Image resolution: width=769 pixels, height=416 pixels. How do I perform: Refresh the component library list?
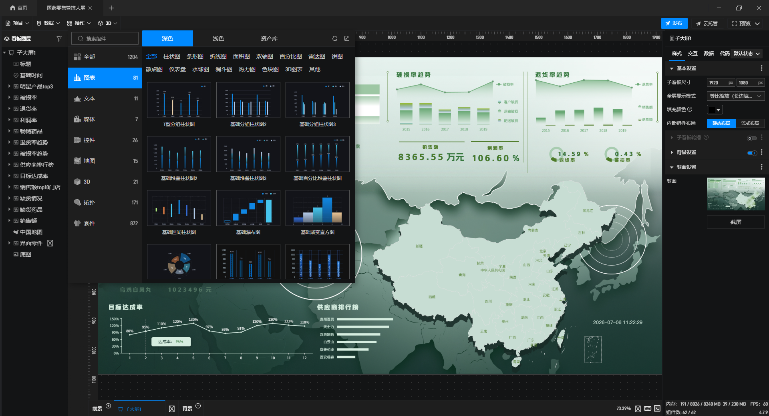pyautogui.click(x=335, y=38)
